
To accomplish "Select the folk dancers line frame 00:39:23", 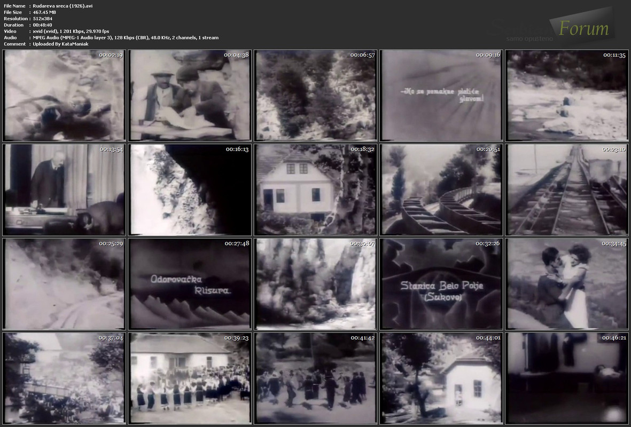I will click(x=190, y=378).
